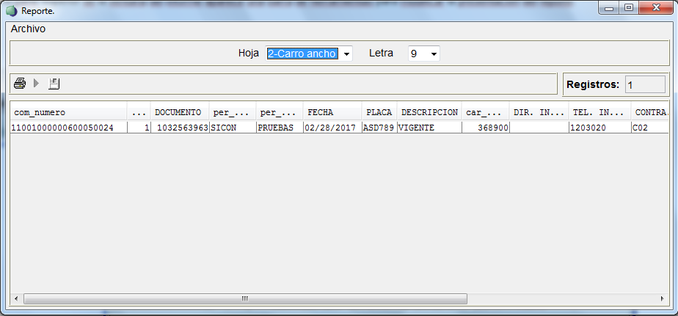
Task: Select the VIGENTE cell in the row
Action: coord(429,128)
